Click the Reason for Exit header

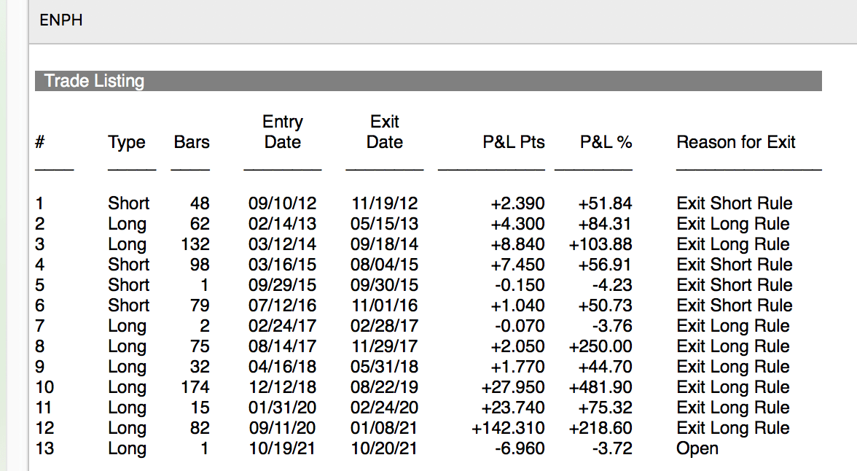pyautogui.click(x=736, y=142)
